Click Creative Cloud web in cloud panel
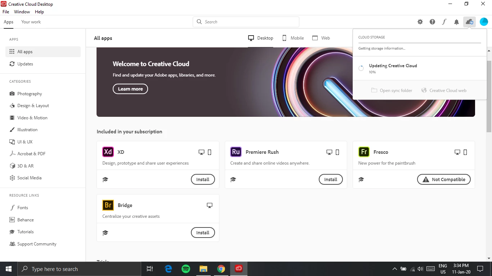This screenshot has height=276, width=492. [x=444, y=91]
